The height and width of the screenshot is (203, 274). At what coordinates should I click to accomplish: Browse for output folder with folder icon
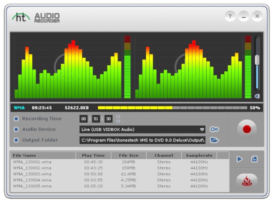(x=214, y=140)
